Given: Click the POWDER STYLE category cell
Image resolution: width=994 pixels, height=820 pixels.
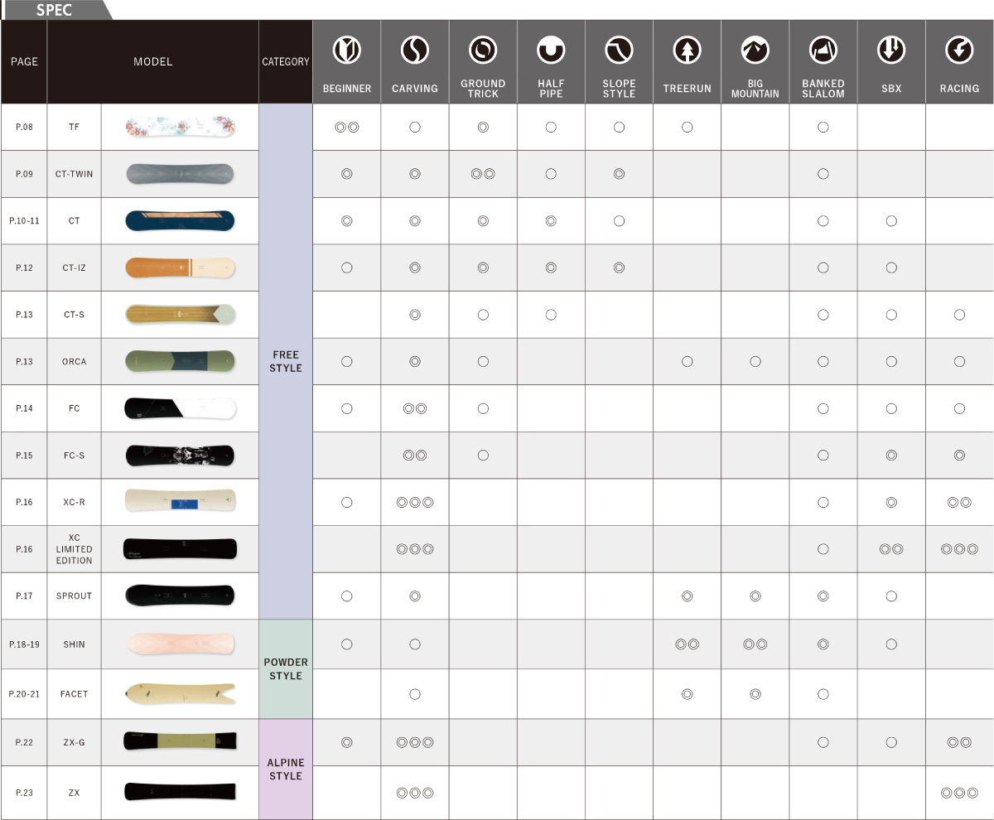Looking at the screenshot, I should [x=286, y=669].
